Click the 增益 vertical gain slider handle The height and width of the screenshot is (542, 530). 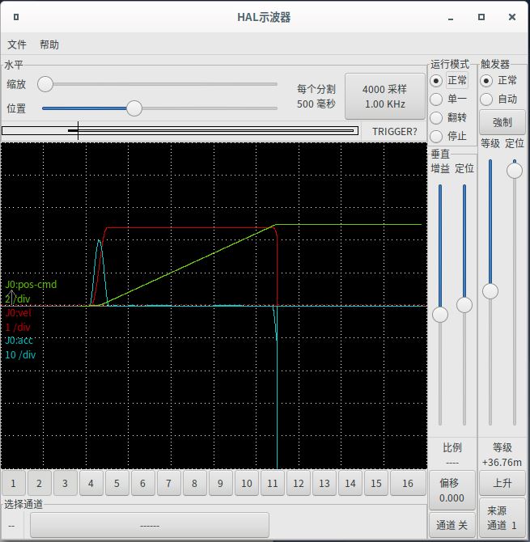[440, 315]
